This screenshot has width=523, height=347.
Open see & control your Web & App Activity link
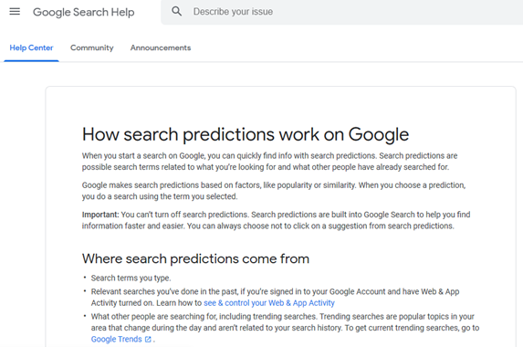(269, 303)
